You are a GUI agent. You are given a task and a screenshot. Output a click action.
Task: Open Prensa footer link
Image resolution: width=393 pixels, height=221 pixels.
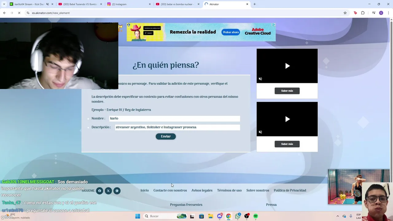pos(271,205)
